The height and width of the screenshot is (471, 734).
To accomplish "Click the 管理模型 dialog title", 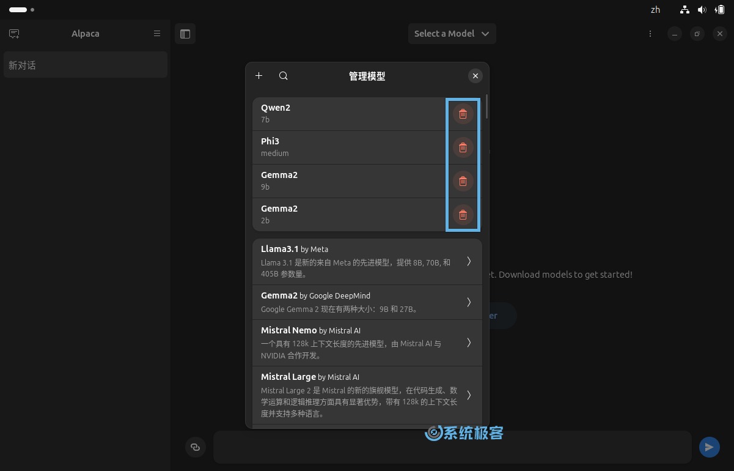I will click(x=367, y=76).
